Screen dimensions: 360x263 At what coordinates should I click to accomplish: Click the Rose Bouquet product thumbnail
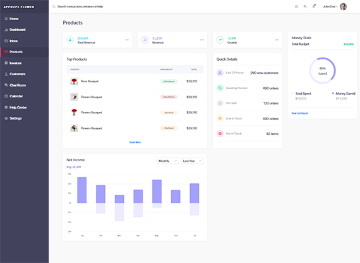point(74,81)
